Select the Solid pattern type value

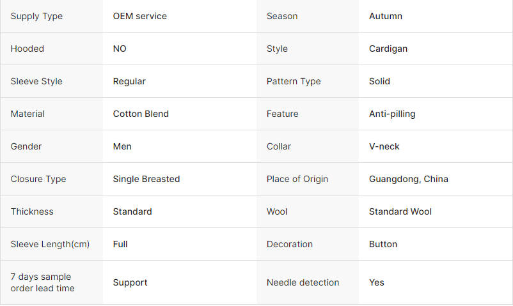pyautogui.click(x=379, y=81)
